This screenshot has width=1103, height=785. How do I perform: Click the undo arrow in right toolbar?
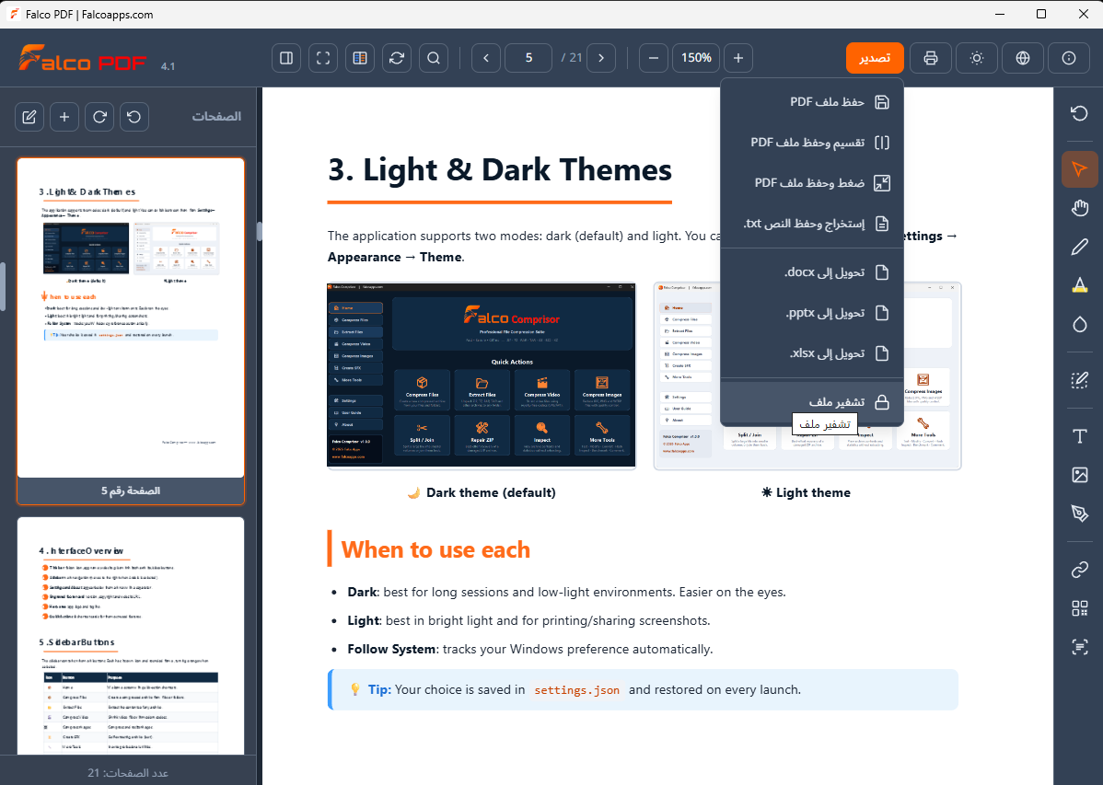(1079, 113)
